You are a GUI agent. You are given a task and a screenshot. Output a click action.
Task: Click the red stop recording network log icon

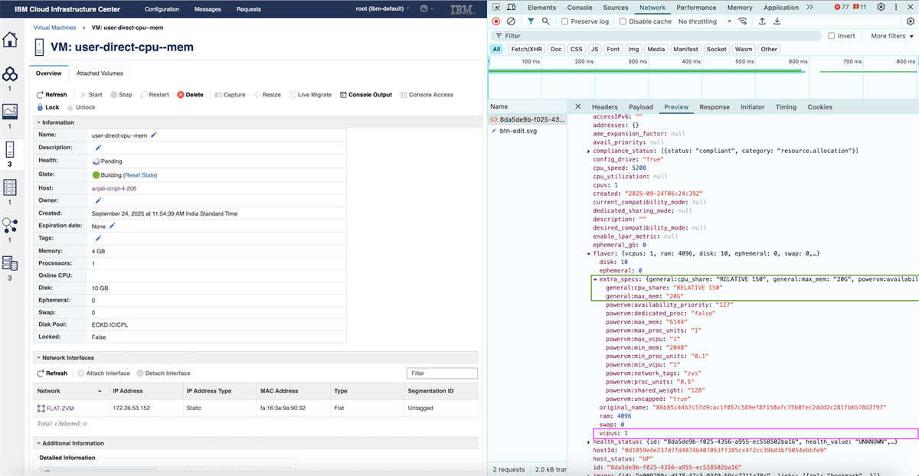pos(496,21)
